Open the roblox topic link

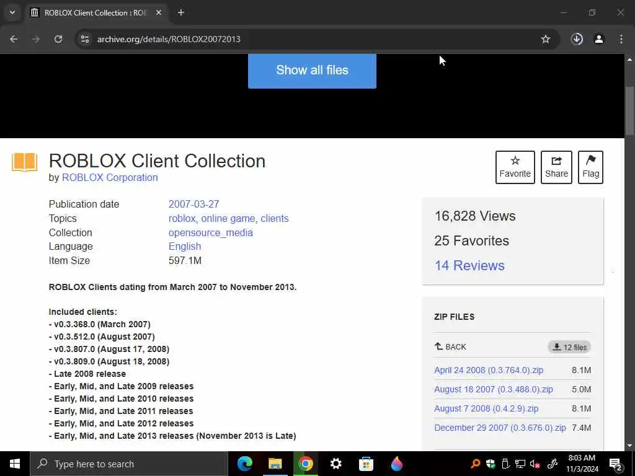pos(182,218)
